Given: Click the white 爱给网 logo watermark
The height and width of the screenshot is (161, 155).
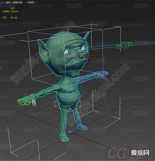Looking at the screenshot, I should click(x=140, y=153).
